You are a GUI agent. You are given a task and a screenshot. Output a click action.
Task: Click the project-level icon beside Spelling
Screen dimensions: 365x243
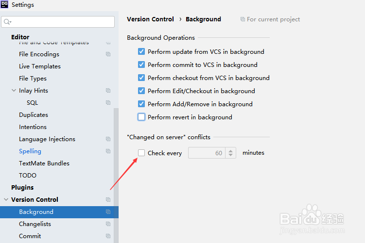pos(108,151)
